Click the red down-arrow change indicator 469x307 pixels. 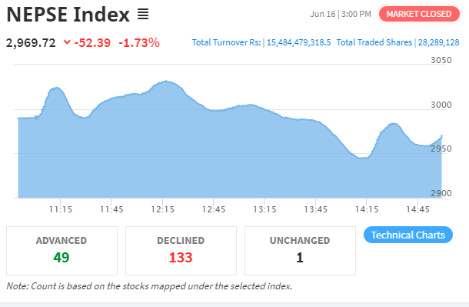[67, 42]
